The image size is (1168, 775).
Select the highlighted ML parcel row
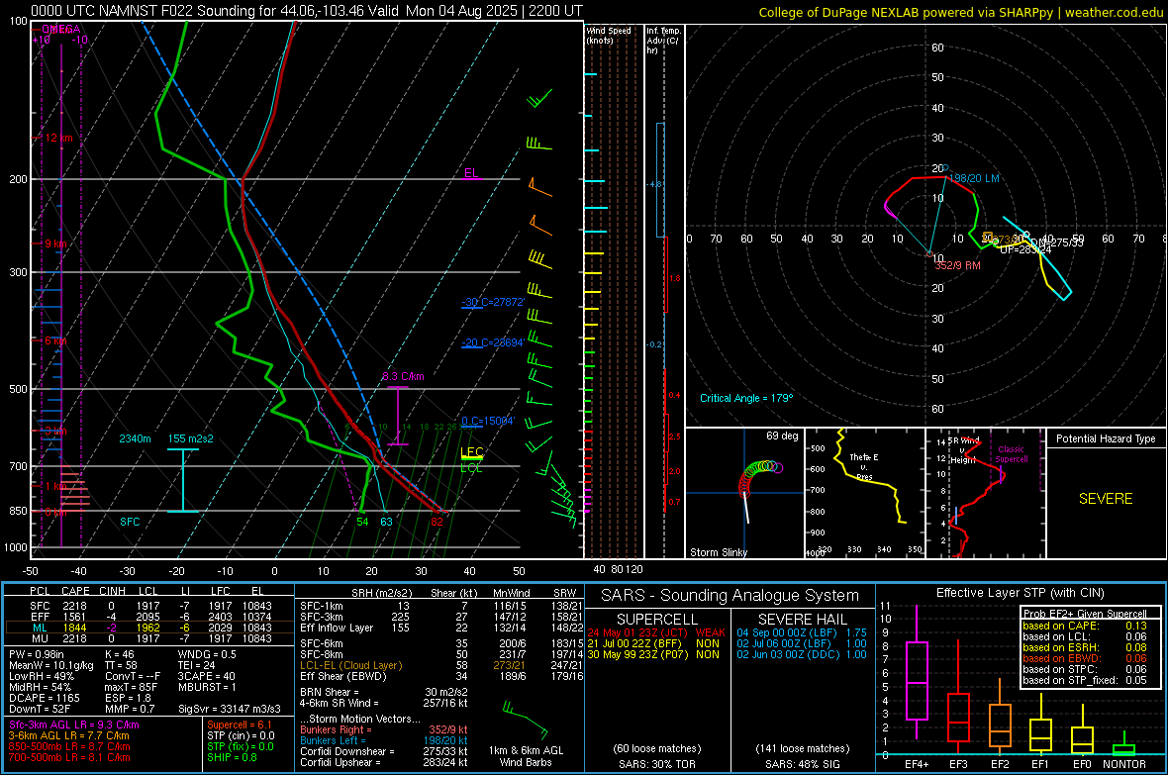click(149, 629)
